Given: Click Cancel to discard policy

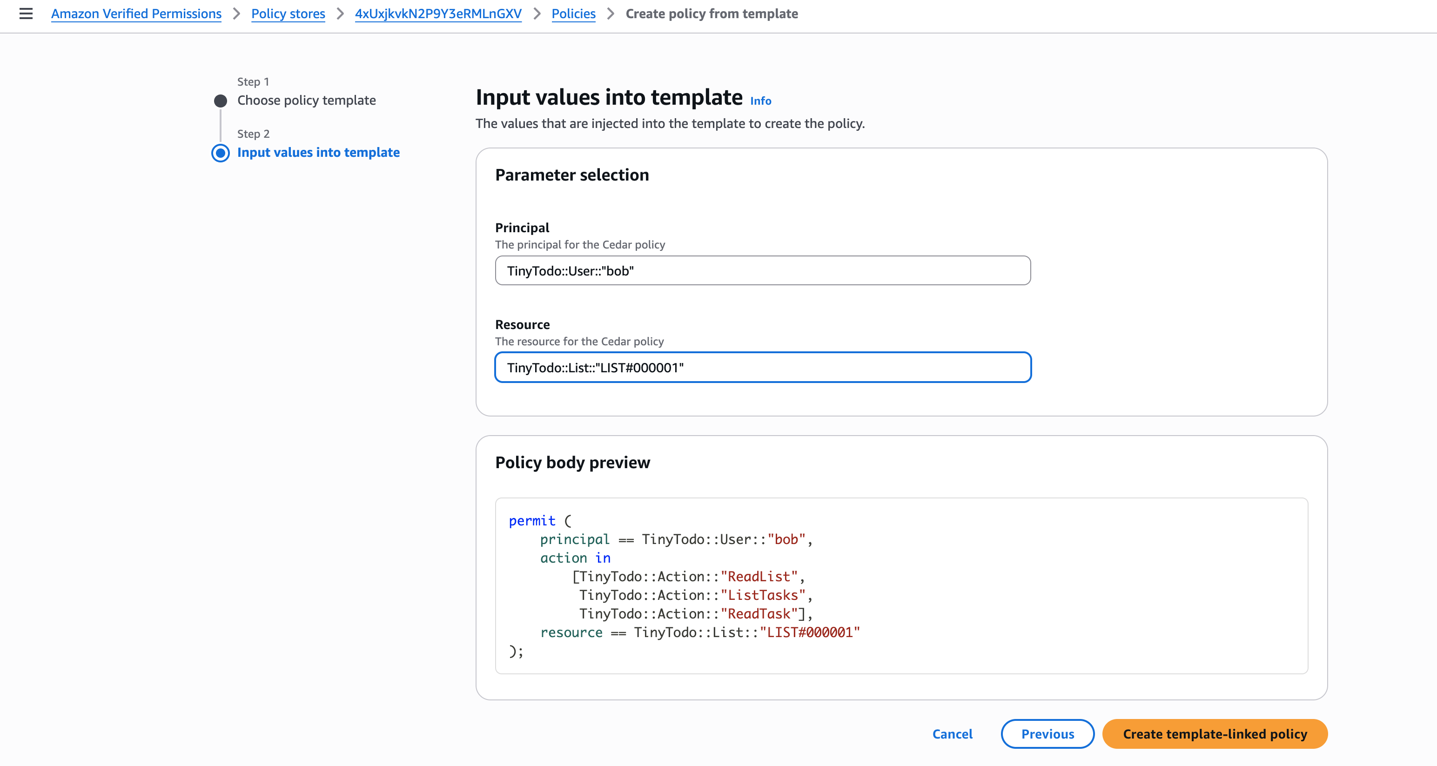Looking at the screenshot, I should pos(952,733).
